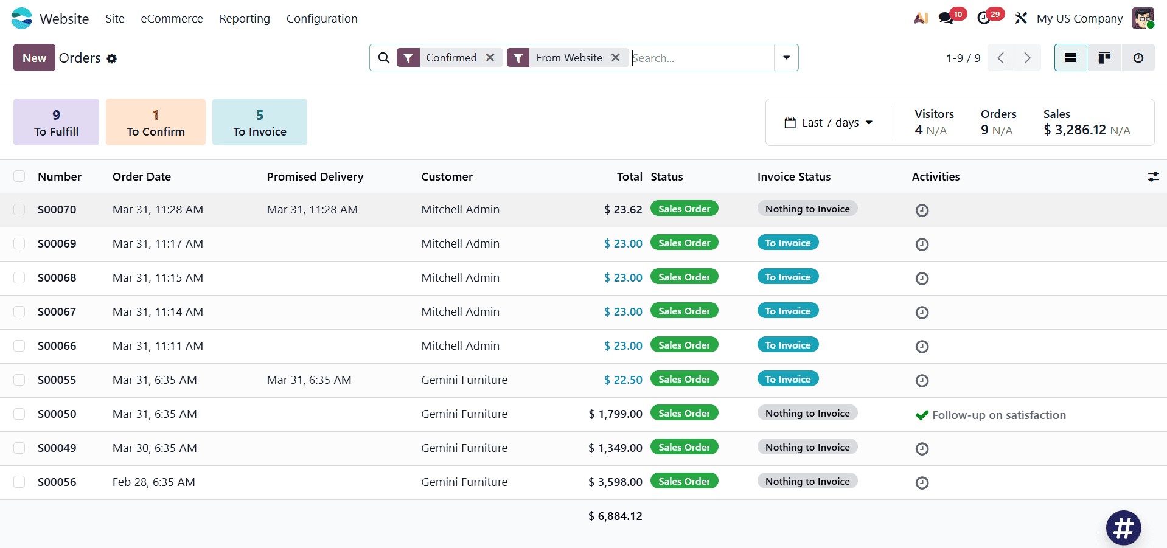Open the activities clock notification icon
Viewport: 1167px width, 548px height.
[986, 18]
